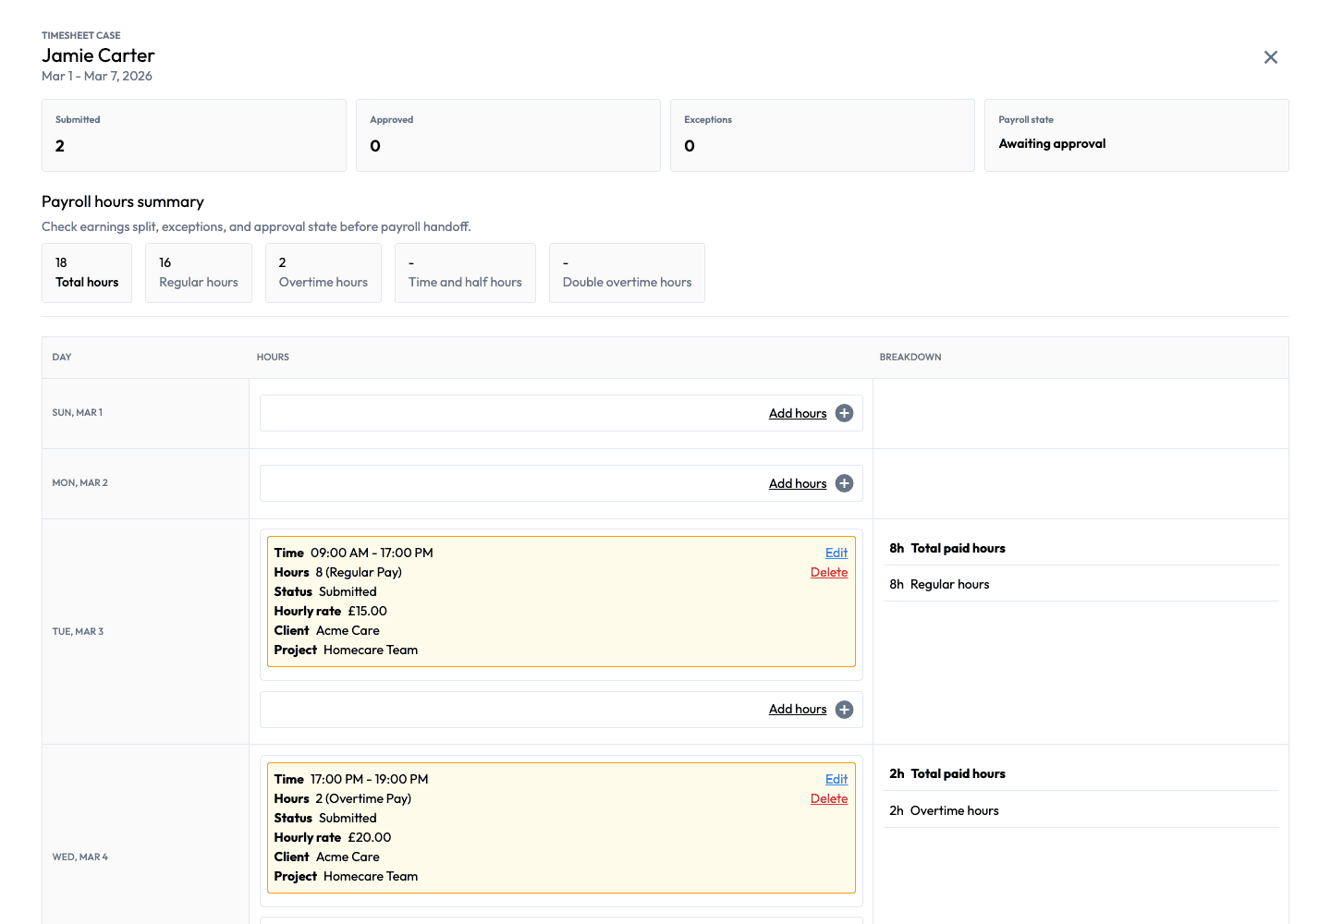Screen dimensions: 1331x924
Task: Select the Regular hours summary card
Action: pos(199,273)
